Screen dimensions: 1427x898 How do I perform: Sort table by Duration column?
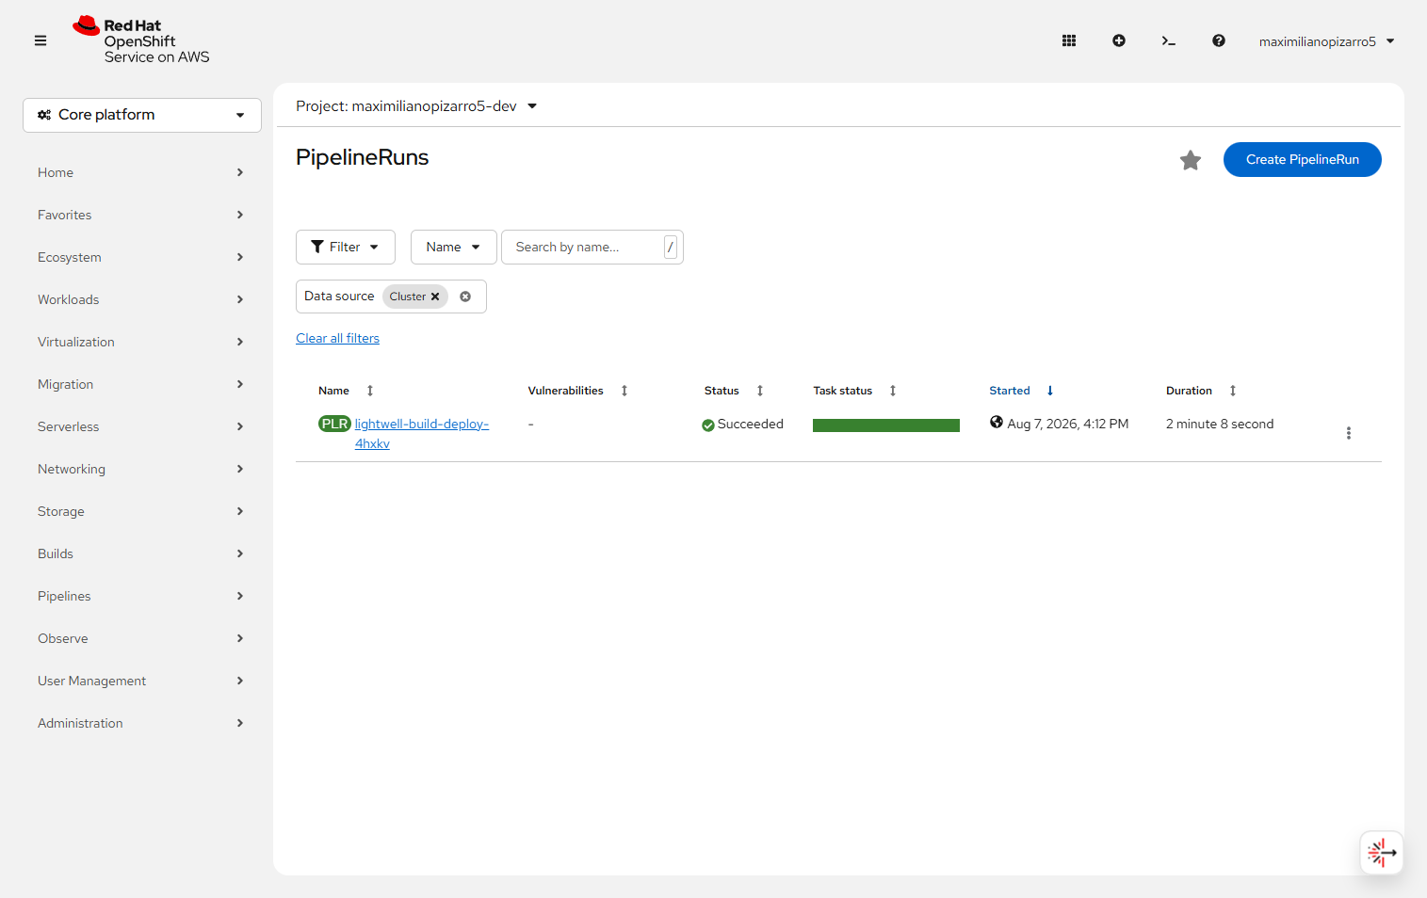[x=1201, y=391]
